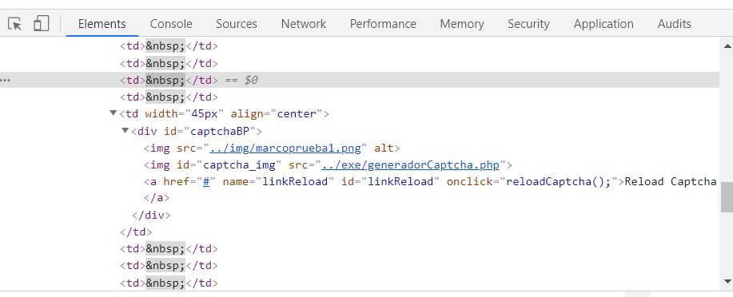Open the ellipsis menu beside selected row
The height and width of the screenshot is (297, 733).
pyautogui.click(x=6, y=81)
